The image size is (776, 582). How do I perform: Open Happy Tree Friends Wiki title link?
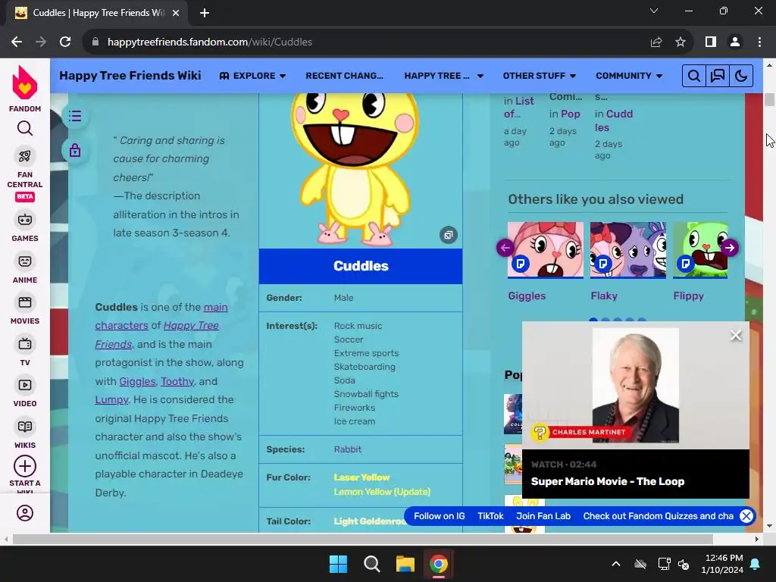130,76
